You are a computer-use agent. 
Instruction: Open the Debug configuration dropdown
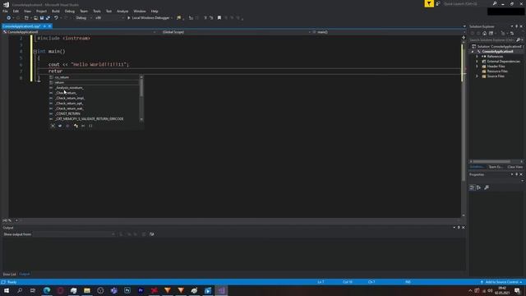84,18
